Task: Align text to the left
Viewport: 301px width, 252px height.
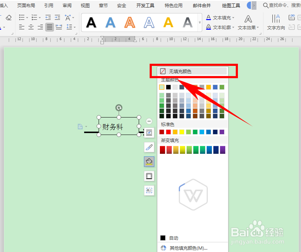Action: pyautogui.click(x=22, y=27)
